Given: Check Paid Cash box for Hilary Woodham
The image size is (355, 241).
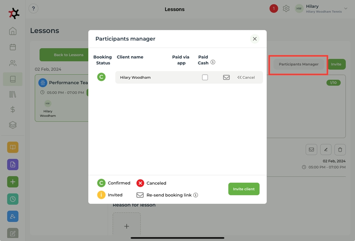Looking at the screenshot, I should [x=205, y=77].
